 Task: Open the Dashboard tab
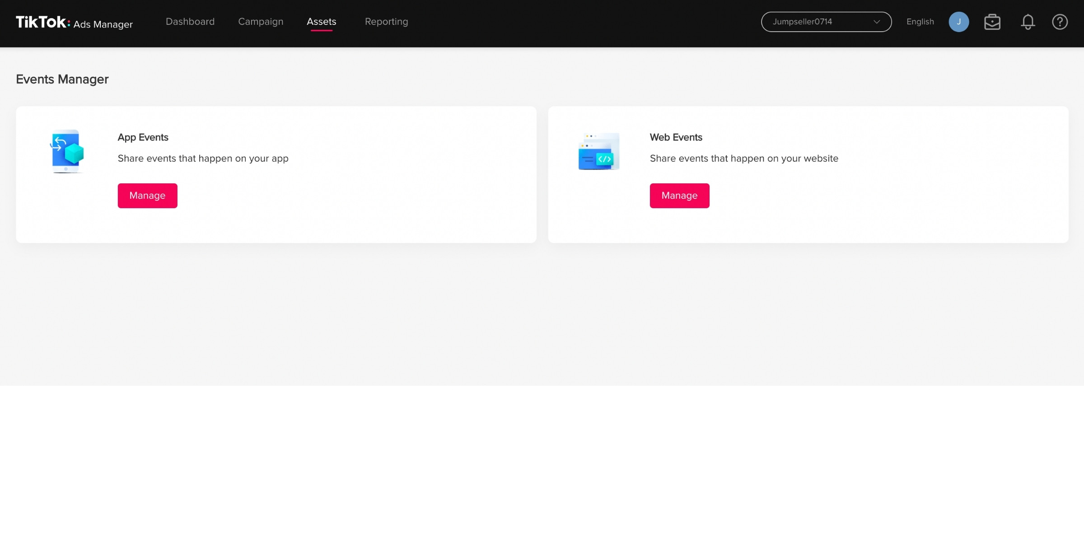[x=190, y=22]
